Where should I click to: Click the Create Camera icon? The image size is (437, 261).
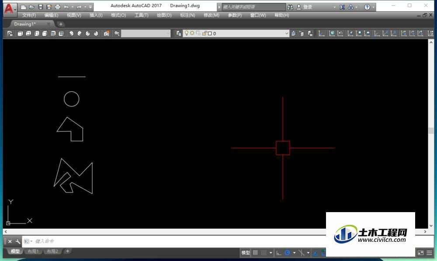pos(107,34)
